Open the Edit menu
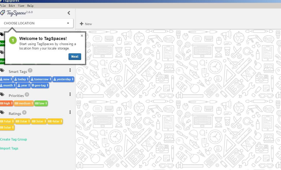 [12, 6]
